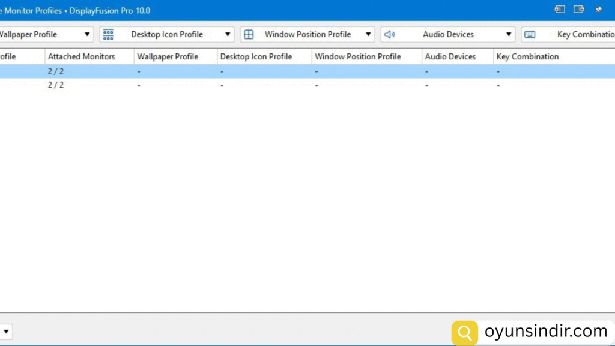Click the yellow magnifying glass search icon

tap(464, 332)
